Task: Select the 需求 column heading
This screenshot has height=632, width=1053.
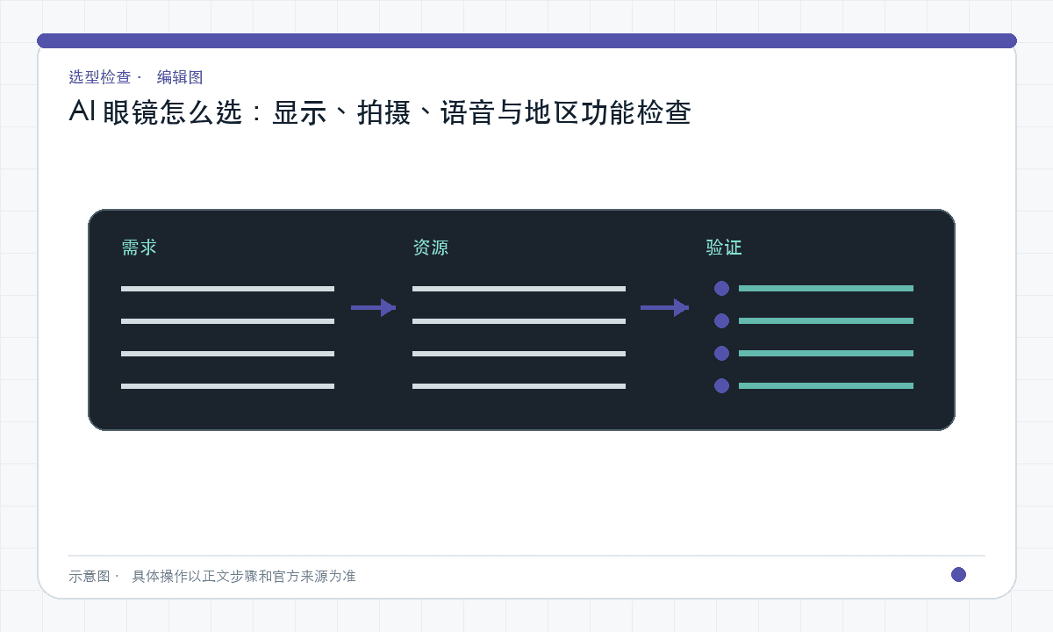Action: (139, 248)
